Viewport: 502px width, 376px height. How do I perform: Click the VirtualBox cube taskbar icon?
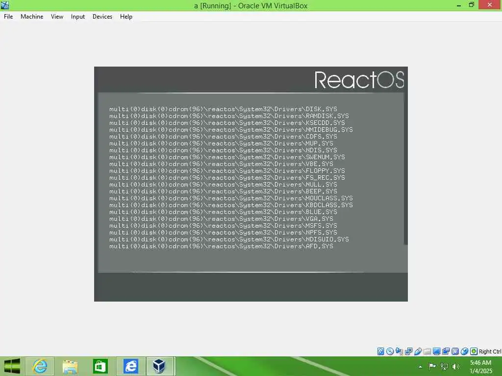point(159,366)
